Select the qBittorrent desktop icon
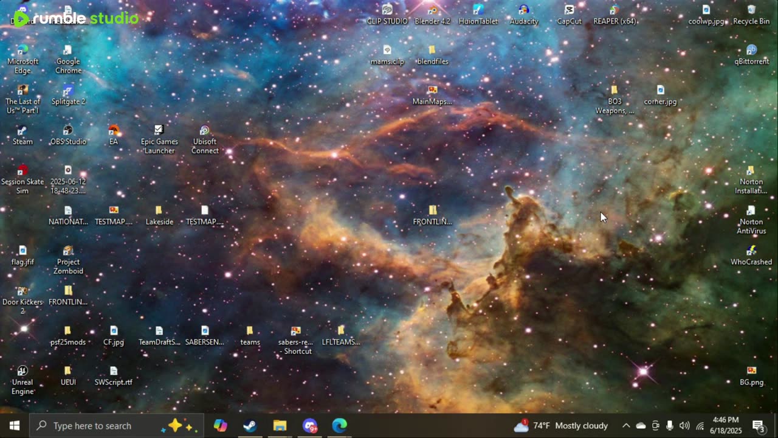 click(751, 55)
